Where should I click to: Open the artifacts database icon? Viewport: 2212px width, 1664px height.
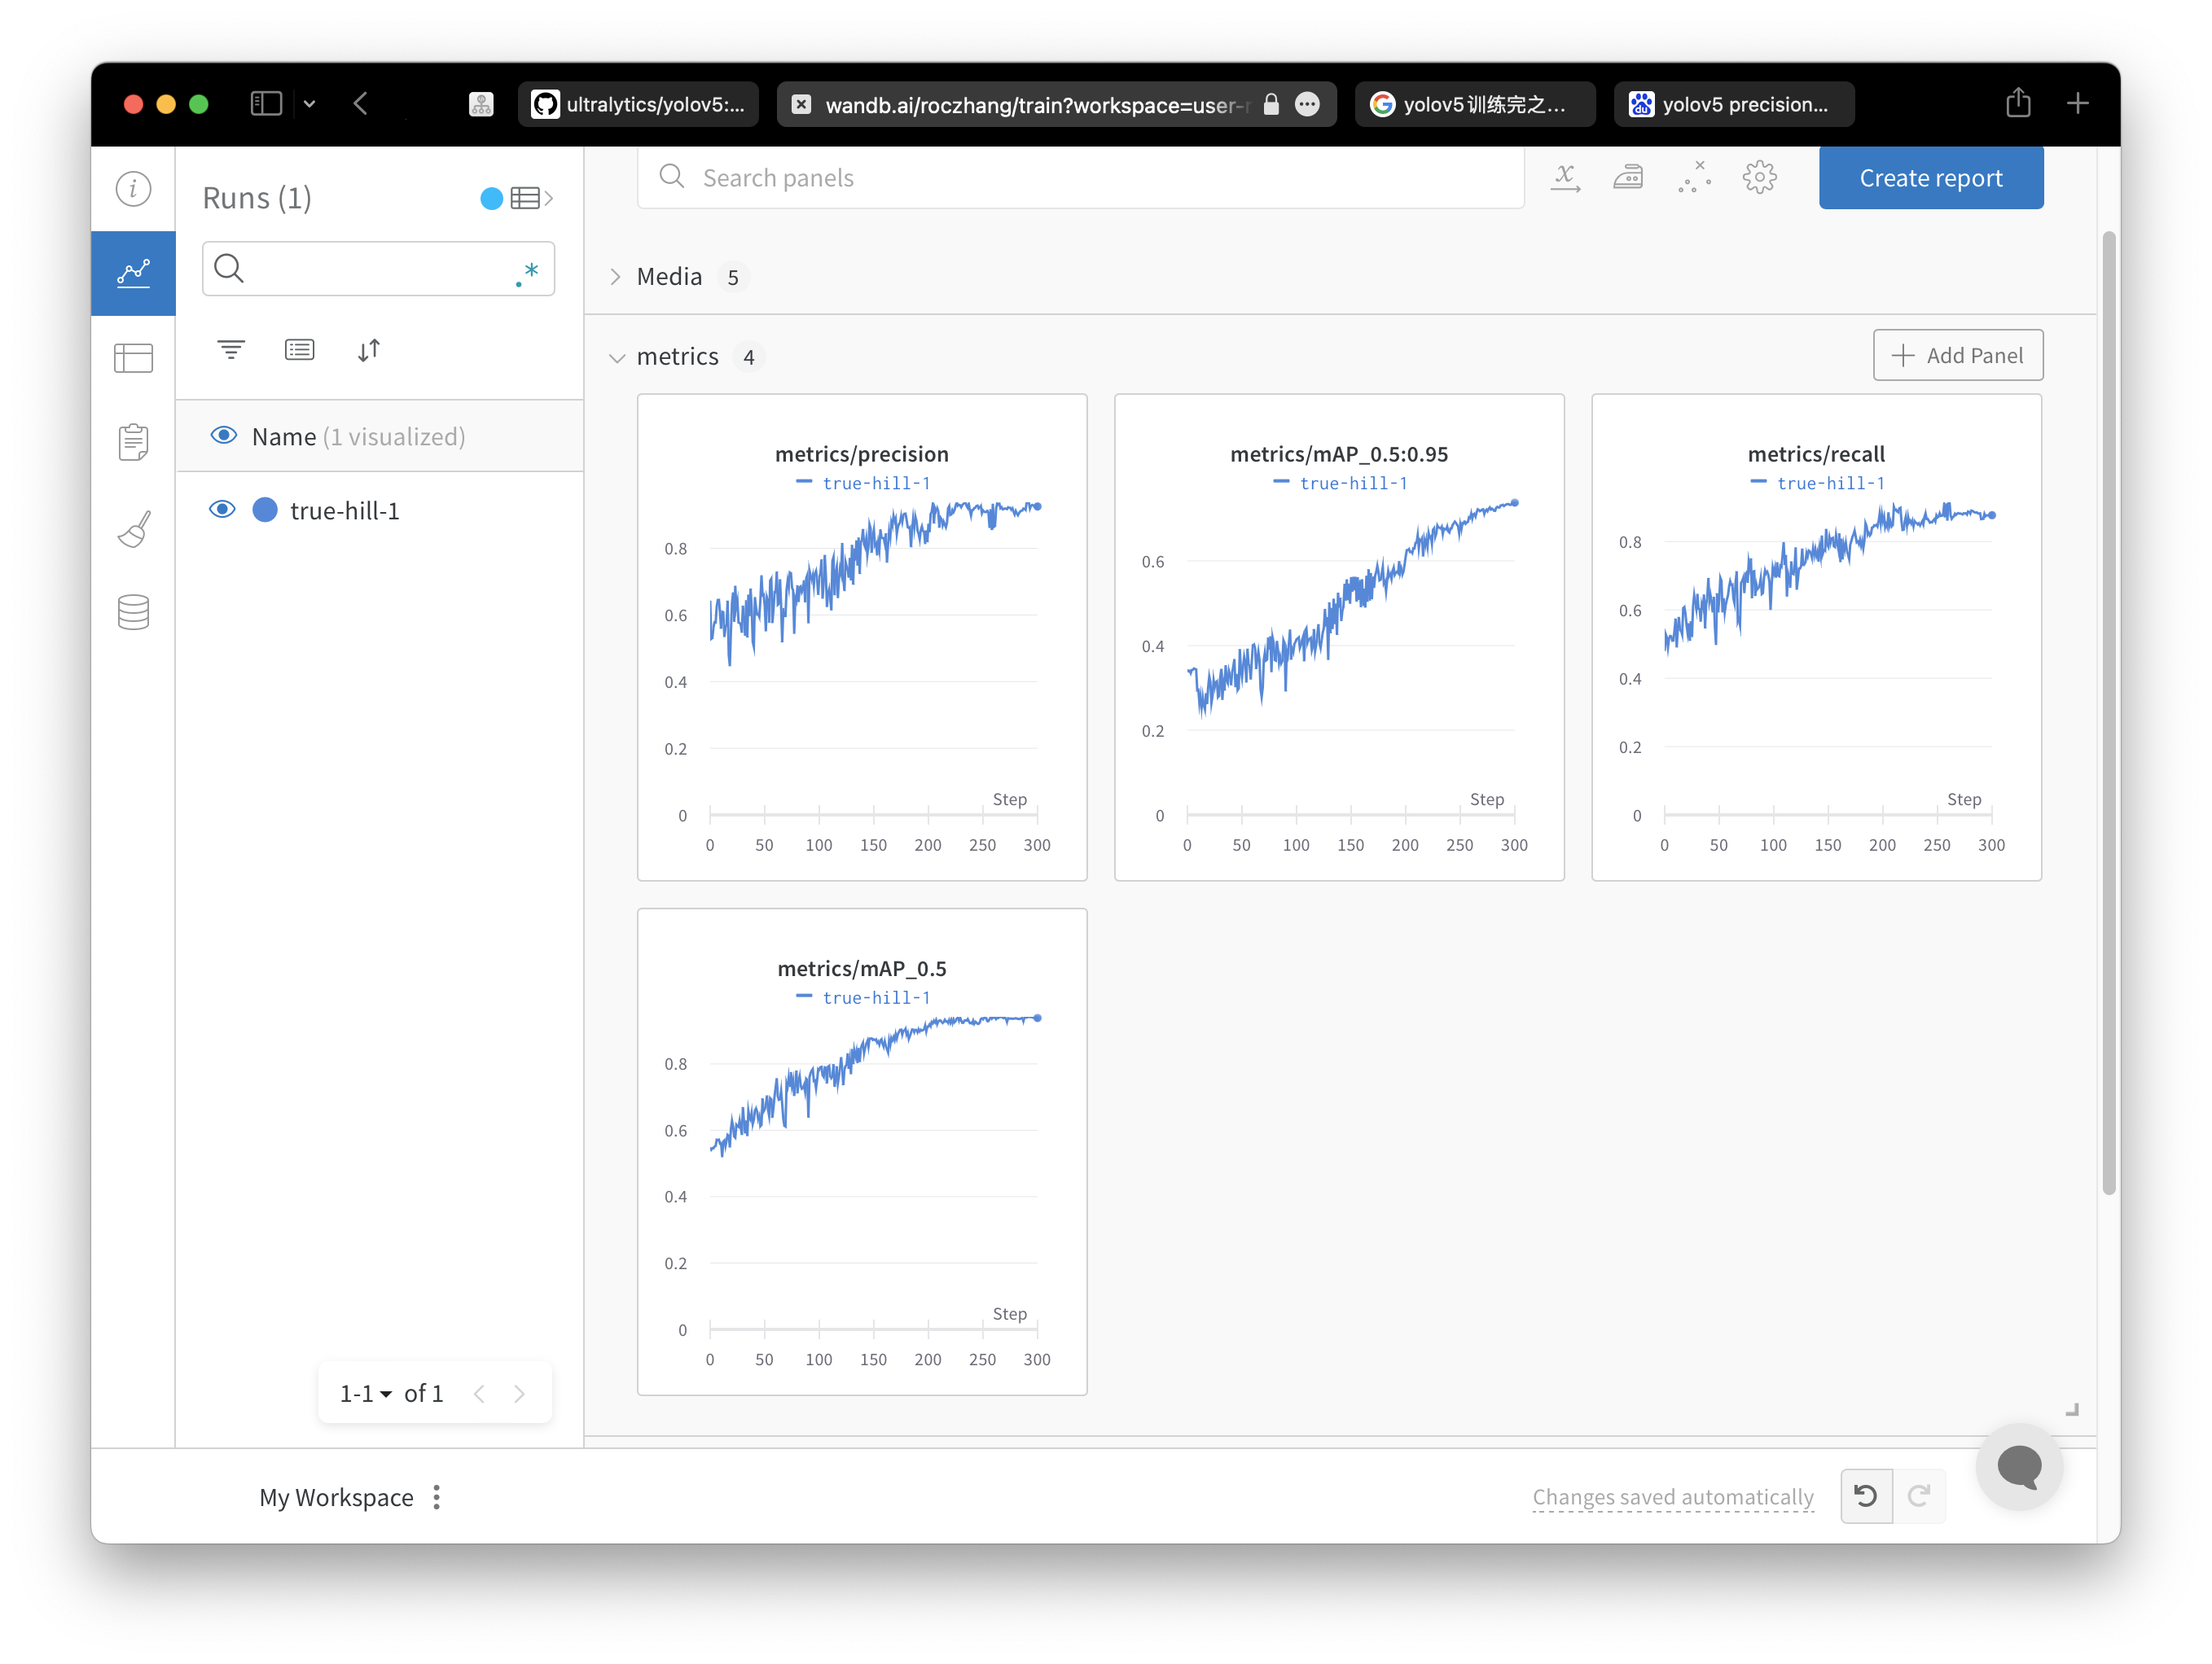(133, 611)
